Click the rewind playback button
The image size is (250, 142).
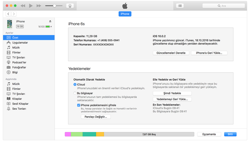pos(23,6)
